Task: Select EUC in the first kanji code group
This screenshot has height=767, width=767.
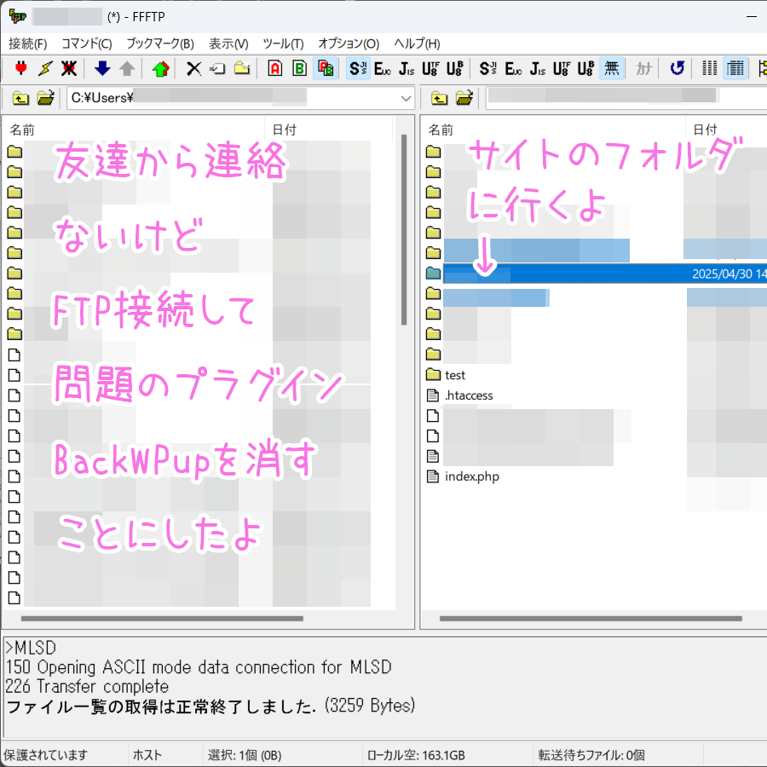Action: click(x=382, y=68)
